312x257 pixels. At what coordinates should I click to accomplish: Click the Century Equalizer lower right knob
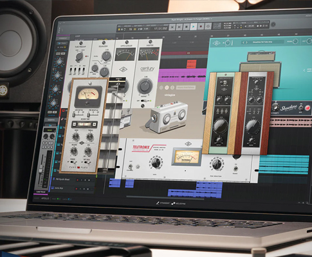point(104,73)
